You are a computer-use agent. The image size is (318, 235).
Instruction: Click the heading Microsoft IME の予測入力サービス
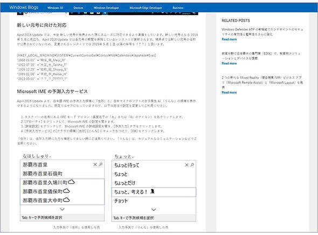pyautogui.click(x=52, y=92)
